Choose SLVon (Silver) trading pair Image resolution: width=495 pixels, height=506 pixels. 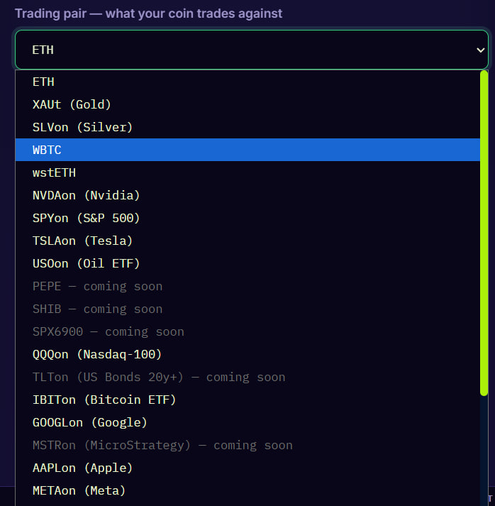tap(247, 127)
